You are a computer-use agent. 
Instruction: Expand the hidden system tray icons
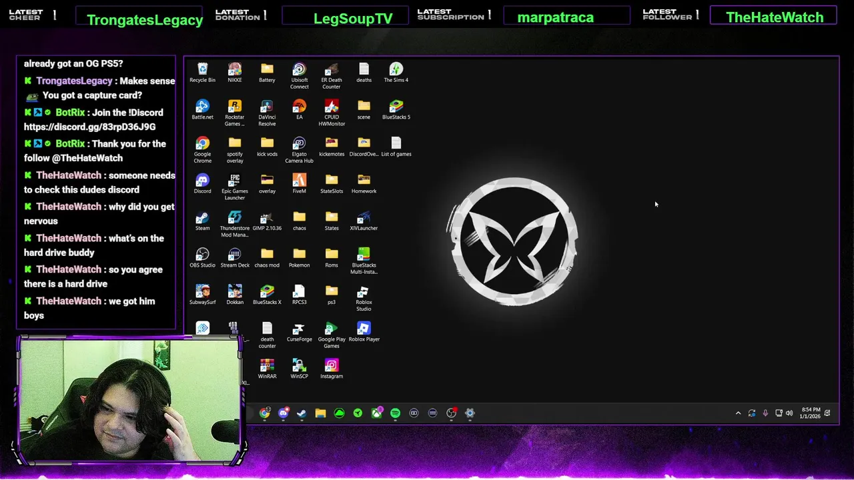738,413
